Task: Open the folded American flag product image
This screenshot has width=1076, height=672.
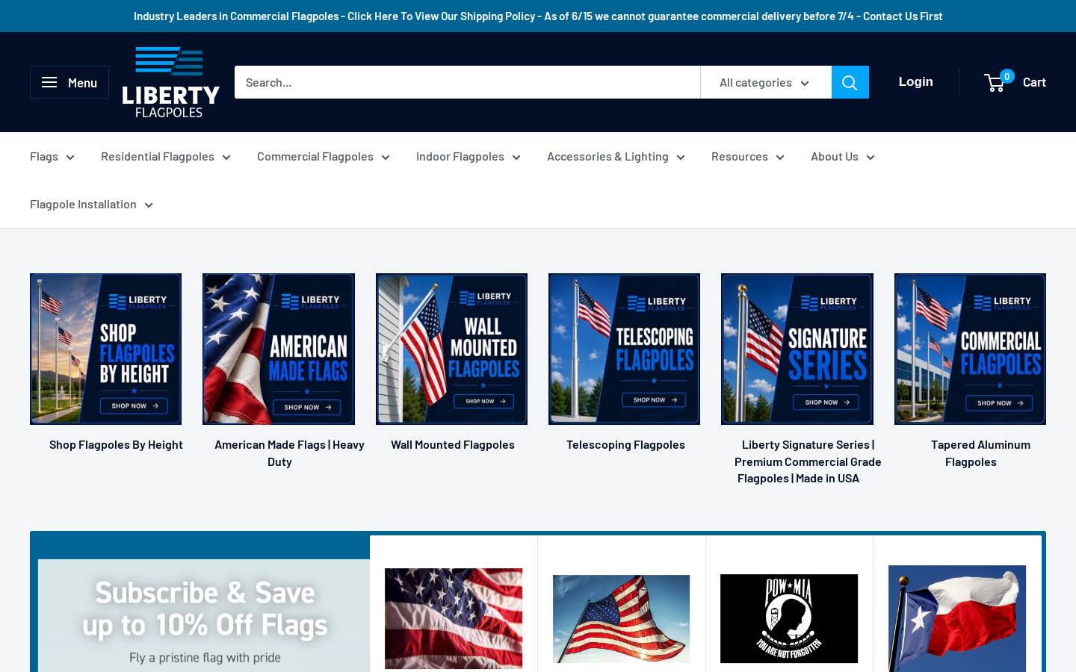Action: 454,618
